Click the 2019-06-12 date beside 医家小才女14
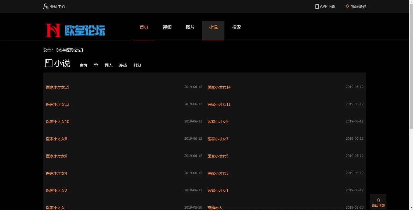 pos(355,87)
